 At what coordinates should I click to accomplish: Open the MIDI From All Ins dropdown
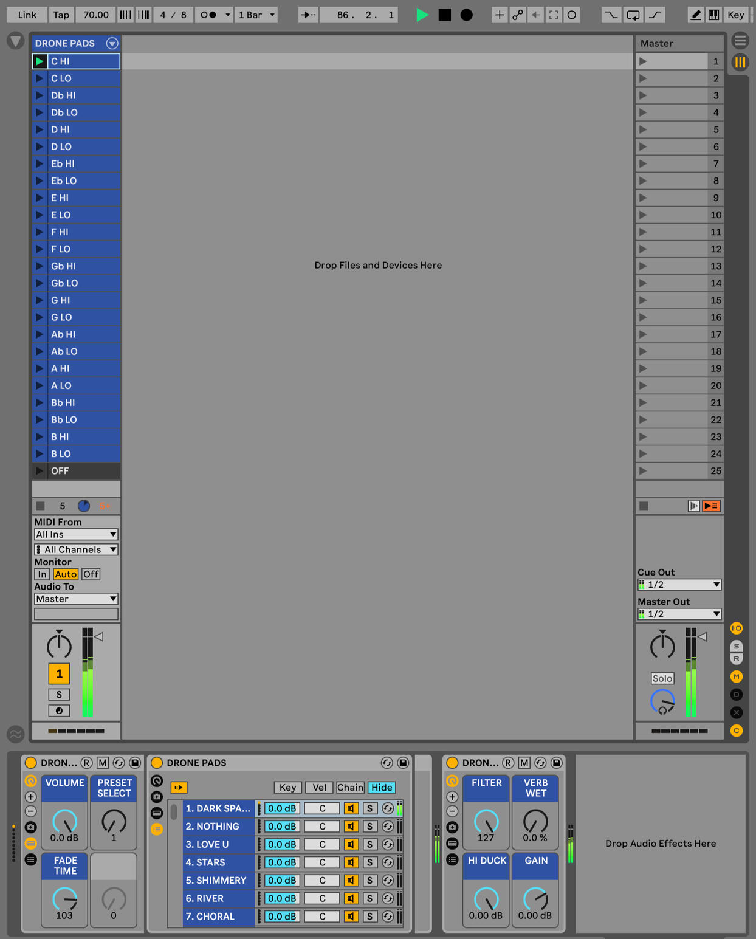point(76,534)
